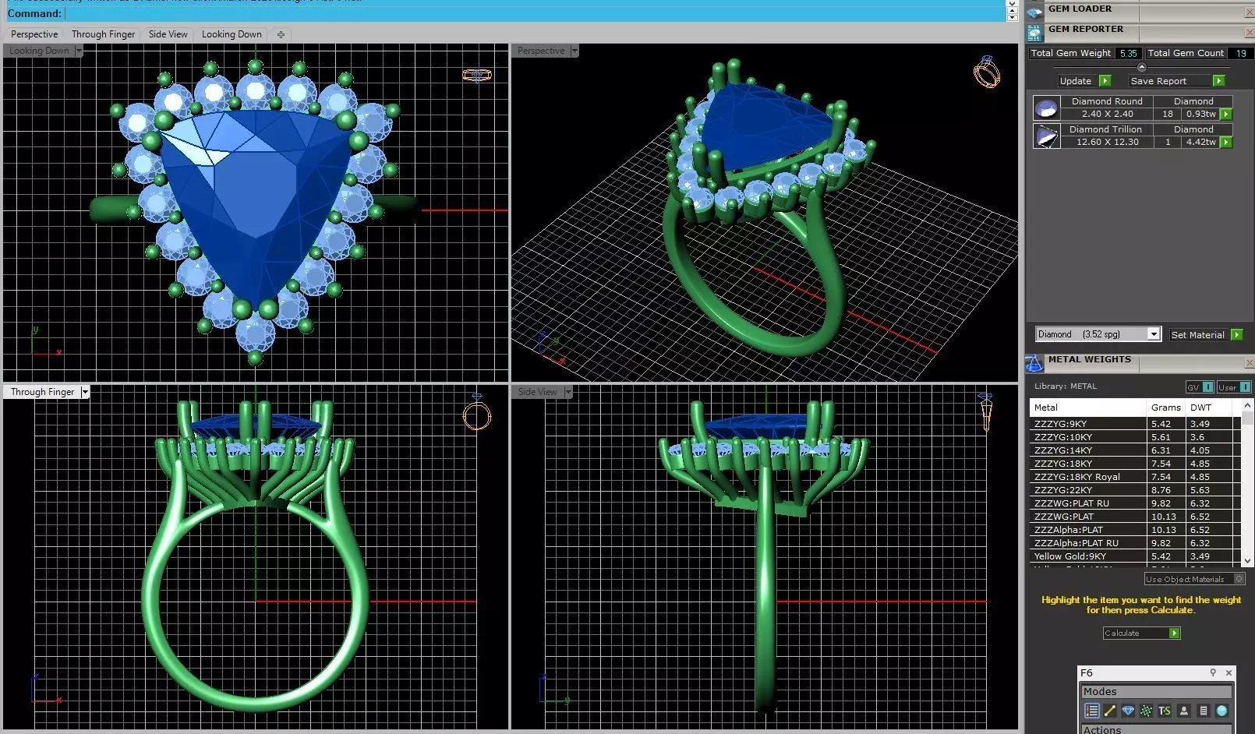Select the green sparkle mode icon in F6
The height and width of the screenshot is (734, 1255).
tap(1146, 711)
